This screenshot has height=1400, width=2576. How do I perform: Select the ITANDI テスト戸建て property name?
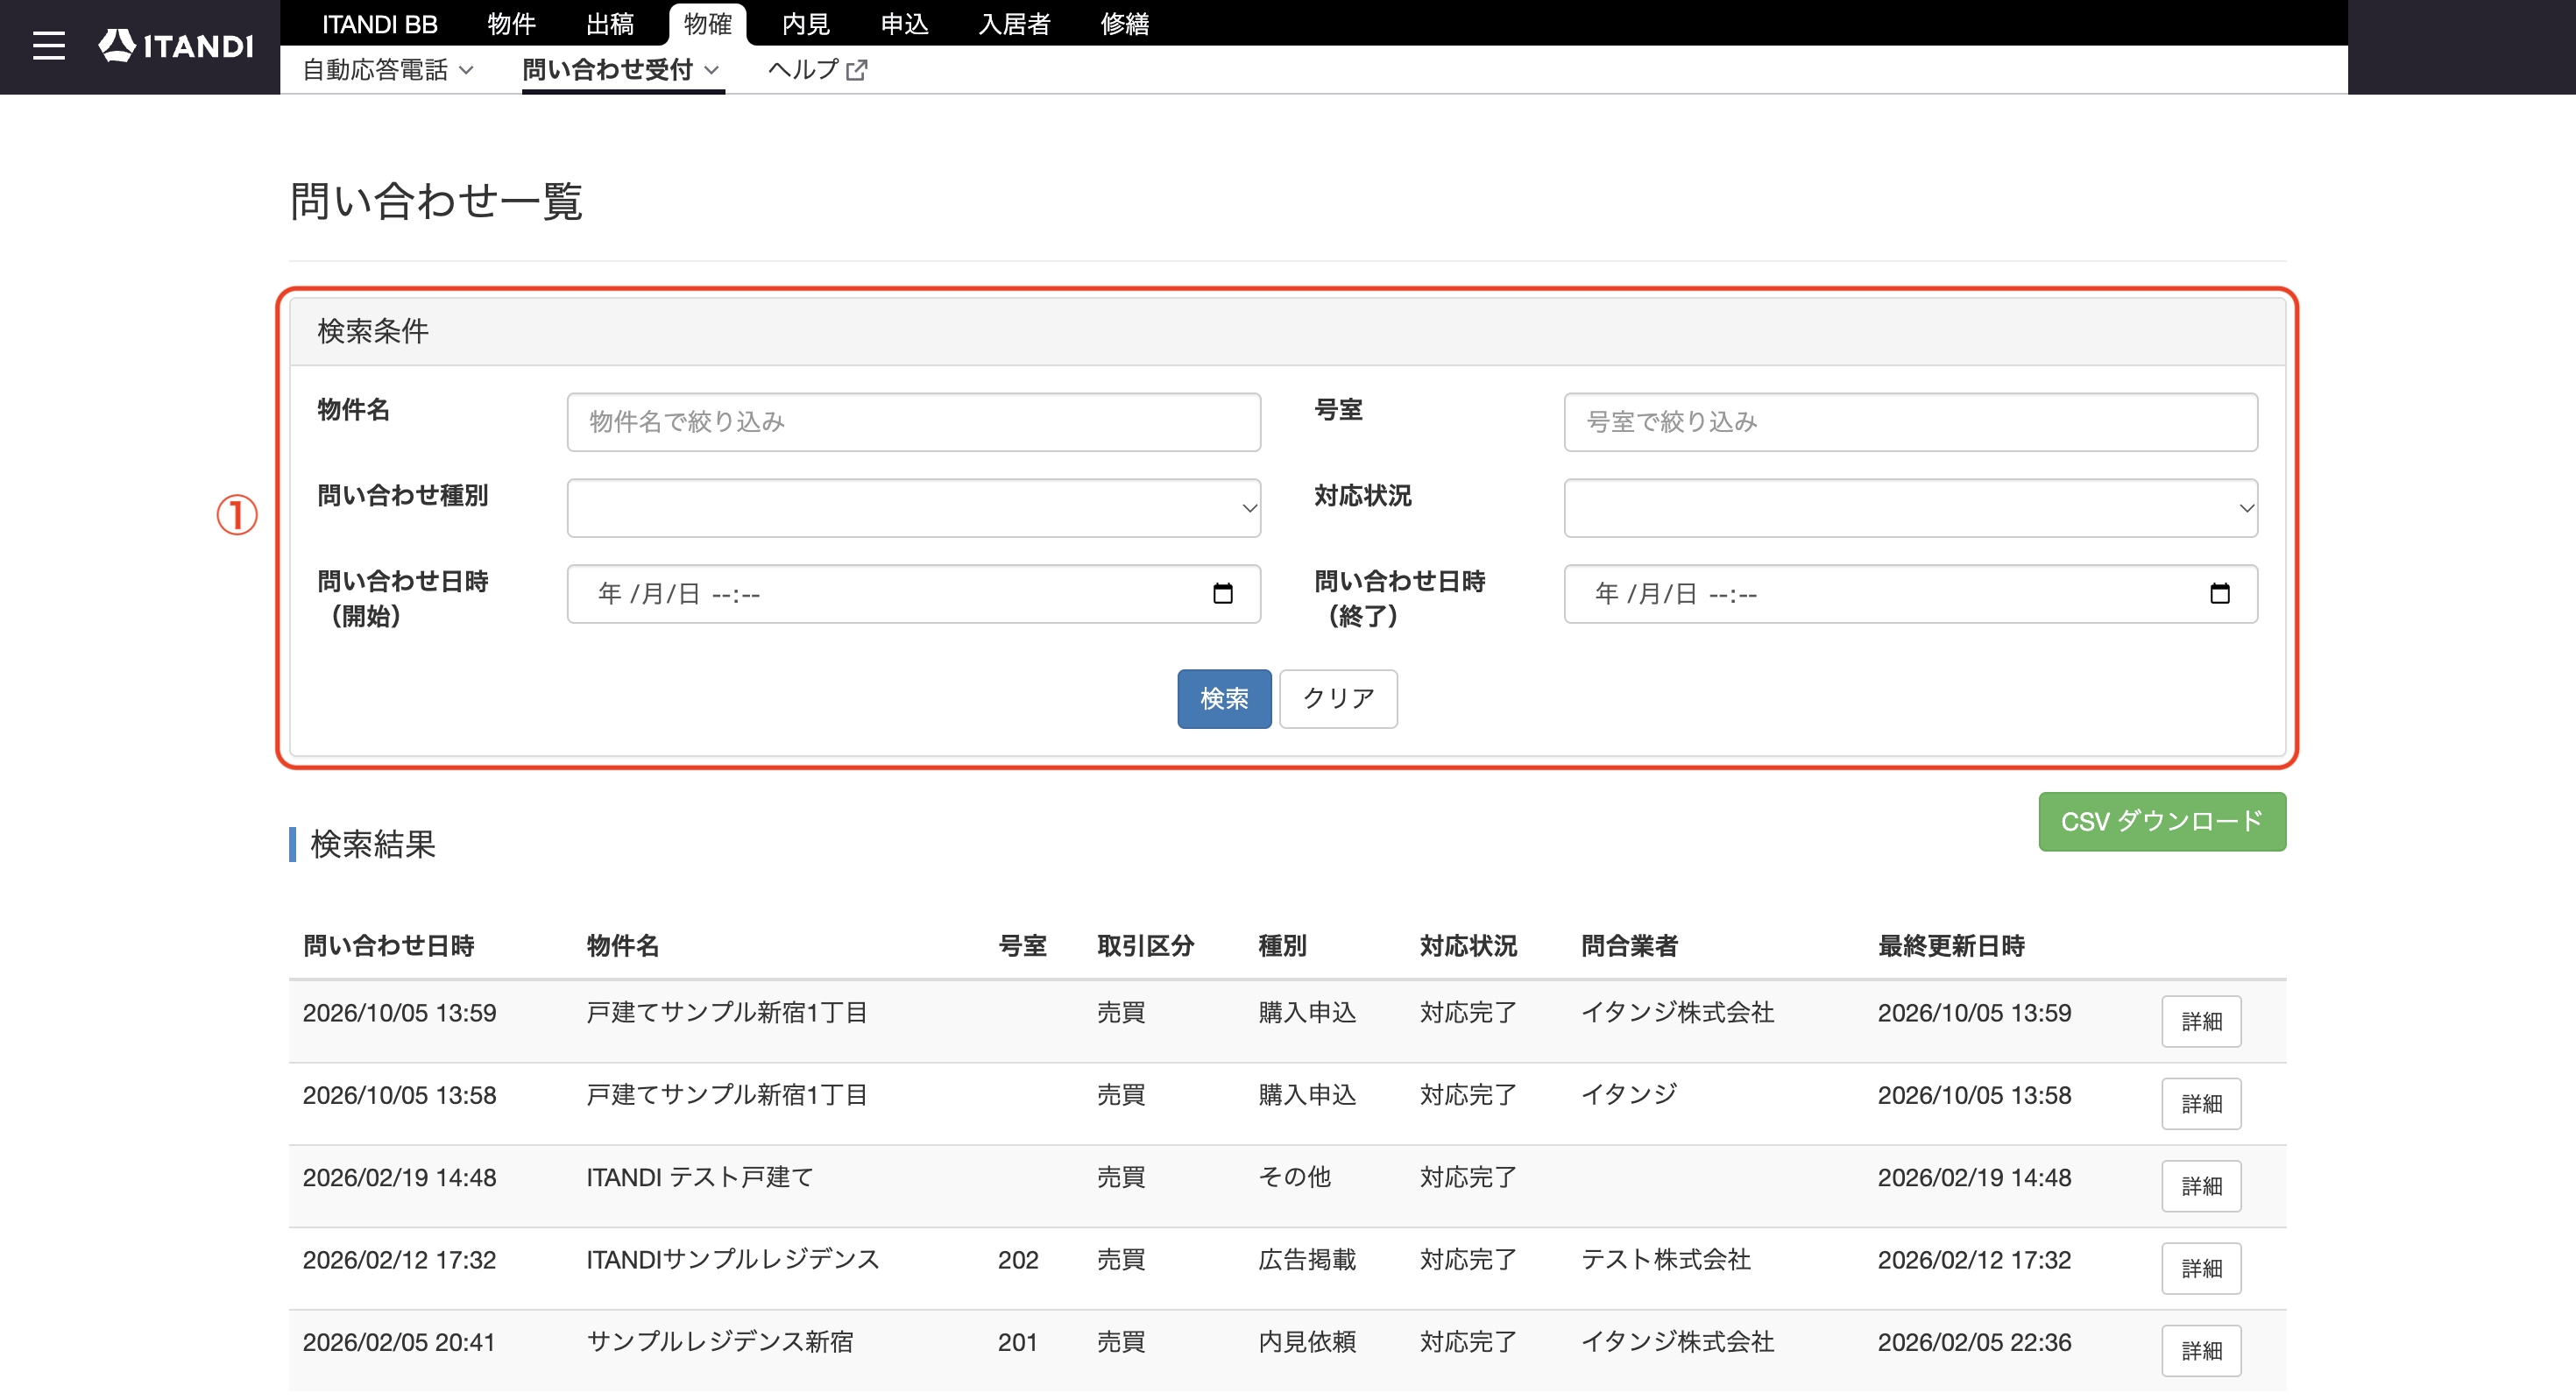coord(700,1178)
